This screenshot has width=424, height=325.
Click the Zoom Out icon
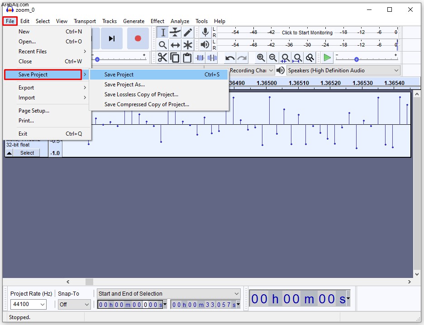[x=273, y=57]
